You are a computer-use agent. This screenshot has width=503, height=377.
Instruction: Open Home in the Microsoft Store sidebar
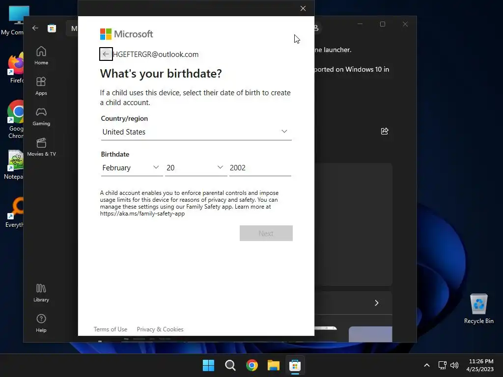pos(41,55)
